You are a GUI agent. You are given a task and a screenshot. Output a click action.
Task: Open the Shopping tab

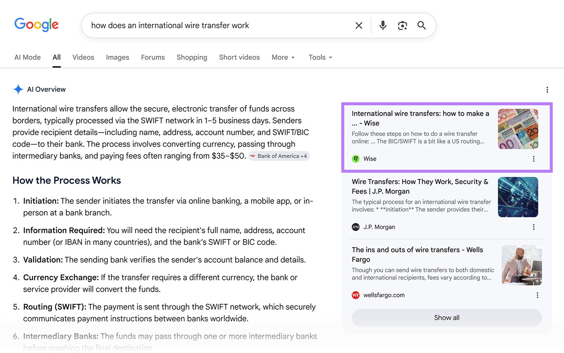pos(192,57)
